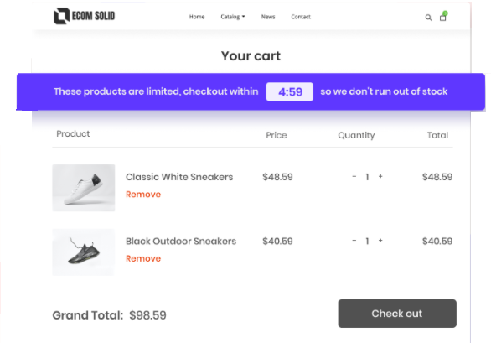Open the News menu item

(x=268, y=17)
